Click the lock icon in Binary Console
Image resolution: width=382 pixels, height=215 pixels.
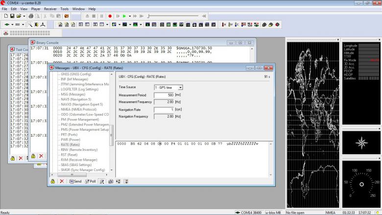(33, 156)
